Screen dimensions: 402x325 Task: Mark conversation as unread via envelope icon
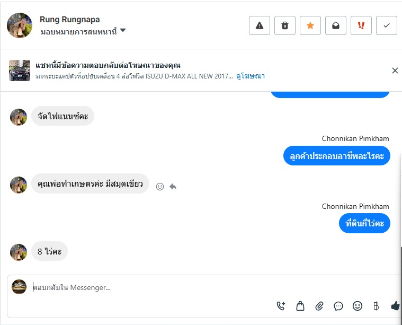coord(336,25)
